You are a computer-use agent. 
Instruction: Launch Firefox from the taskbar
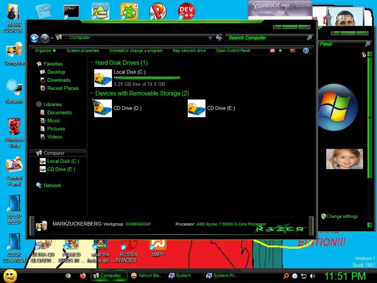coord(83,276)
